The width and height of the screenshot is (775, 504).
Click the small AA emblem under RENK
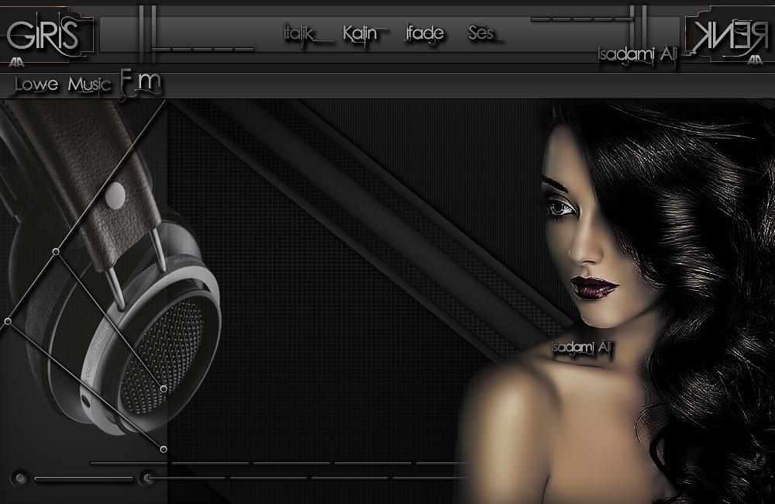point(754,64)
